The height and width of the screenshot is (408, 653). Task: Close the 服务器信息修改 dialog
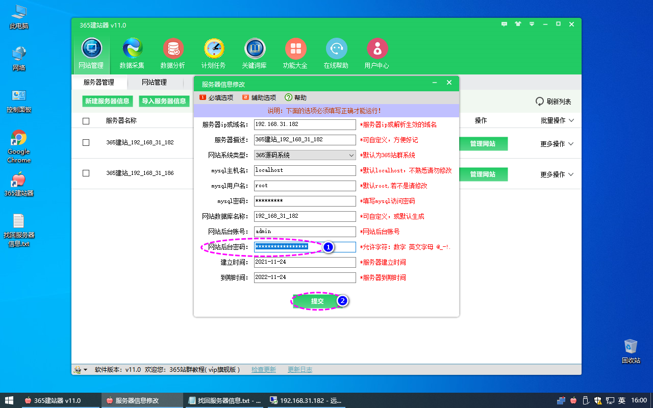click(449, 83)
